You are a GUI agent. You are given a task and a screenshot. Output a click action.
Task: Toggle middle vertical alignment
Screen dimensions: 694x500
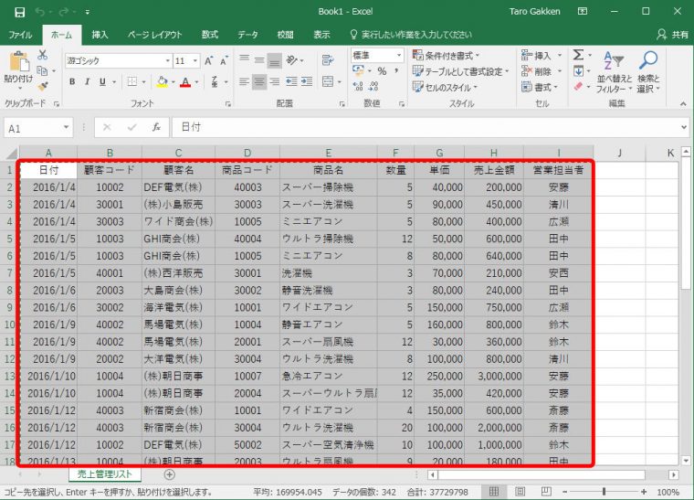coord(259,59)
